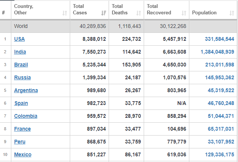This screenshot has height=162, width=238.
Task: Open the Russia country link
Action: [23, 77]
